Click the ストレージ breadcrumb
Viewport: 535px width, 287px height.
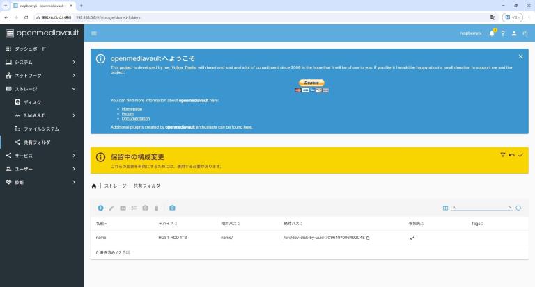click(x=116, y=186)
